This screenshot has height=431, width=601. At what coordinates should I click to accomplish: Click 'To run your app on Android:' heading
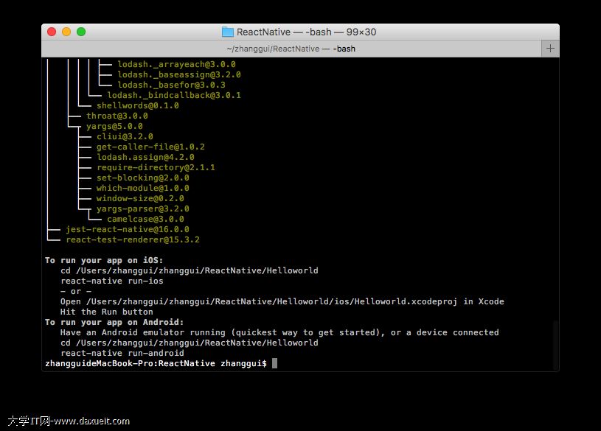(x=114, y=323)
